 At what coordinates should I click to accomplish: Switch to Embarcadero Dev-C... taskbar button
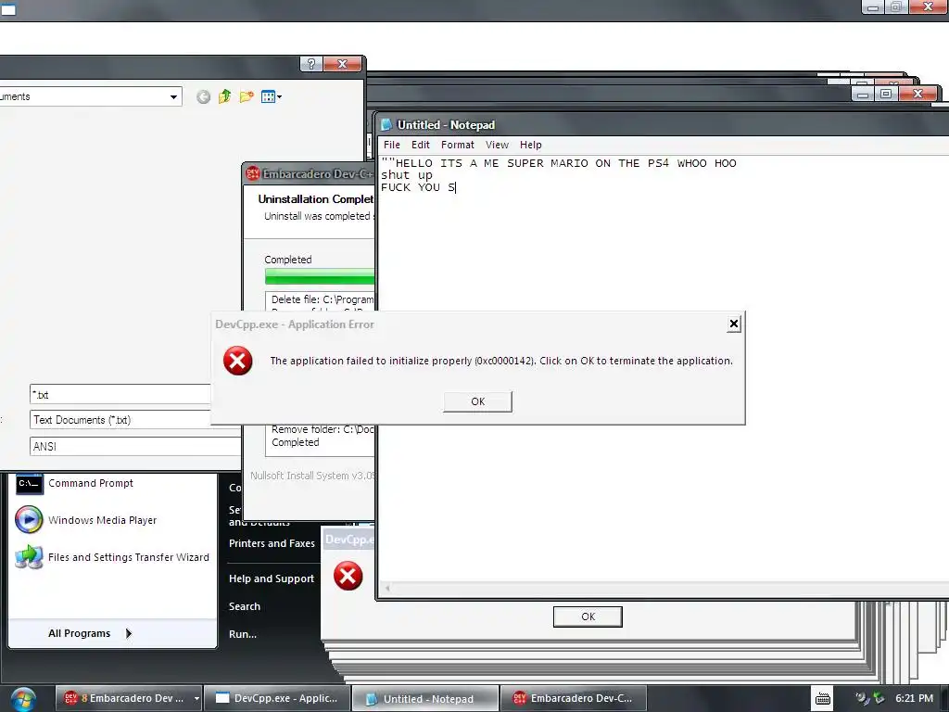[x=574, y=698]
